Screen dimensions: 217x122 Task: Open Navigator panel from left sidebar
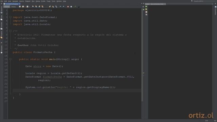[x=1, y=49]
